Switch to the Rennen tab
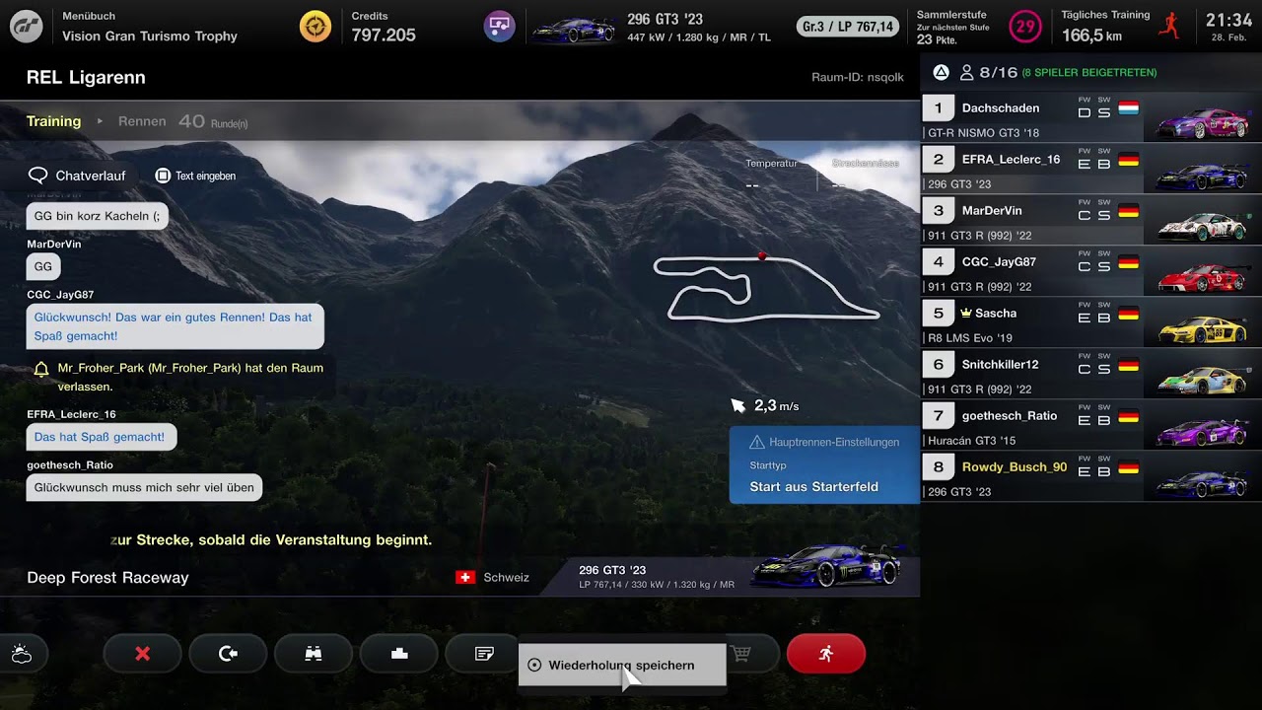 142,121
